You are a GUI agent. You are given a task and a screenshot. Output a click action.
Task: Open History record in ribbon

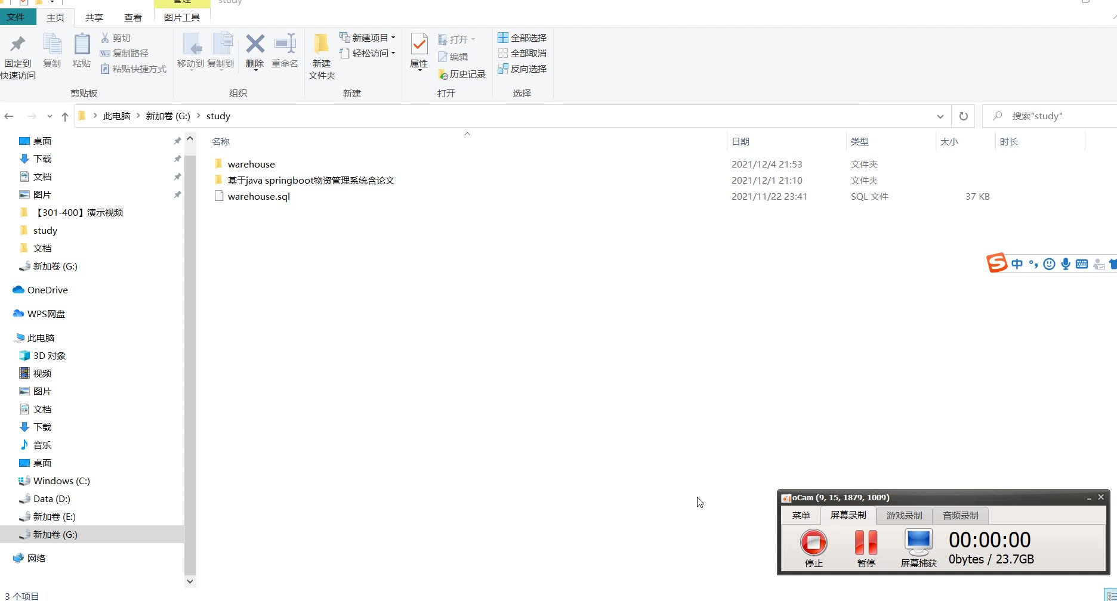462,74
